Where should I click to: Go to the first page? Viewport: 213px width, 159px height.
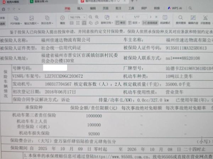pos(117,17)
